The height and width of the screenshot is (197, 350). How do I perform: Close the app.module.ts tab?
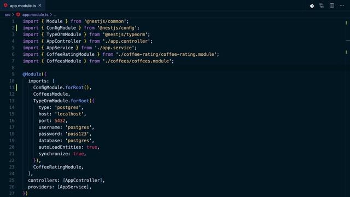(x=40, y=5)
